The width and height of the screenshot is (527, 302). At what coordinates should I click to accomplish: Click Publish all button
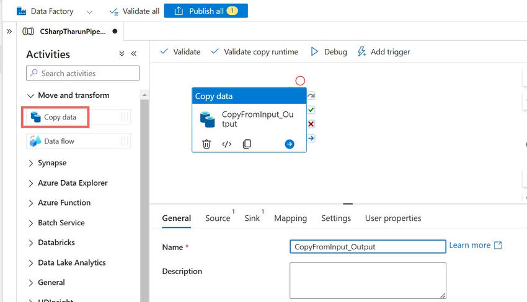point(206,11)
